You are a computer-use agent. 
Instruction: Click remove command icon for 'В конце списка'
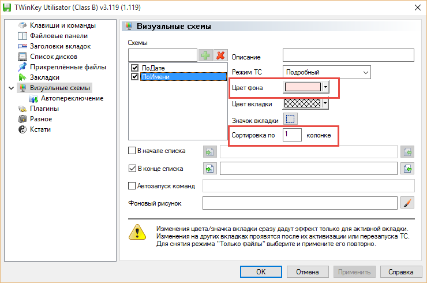click(407, 169)
